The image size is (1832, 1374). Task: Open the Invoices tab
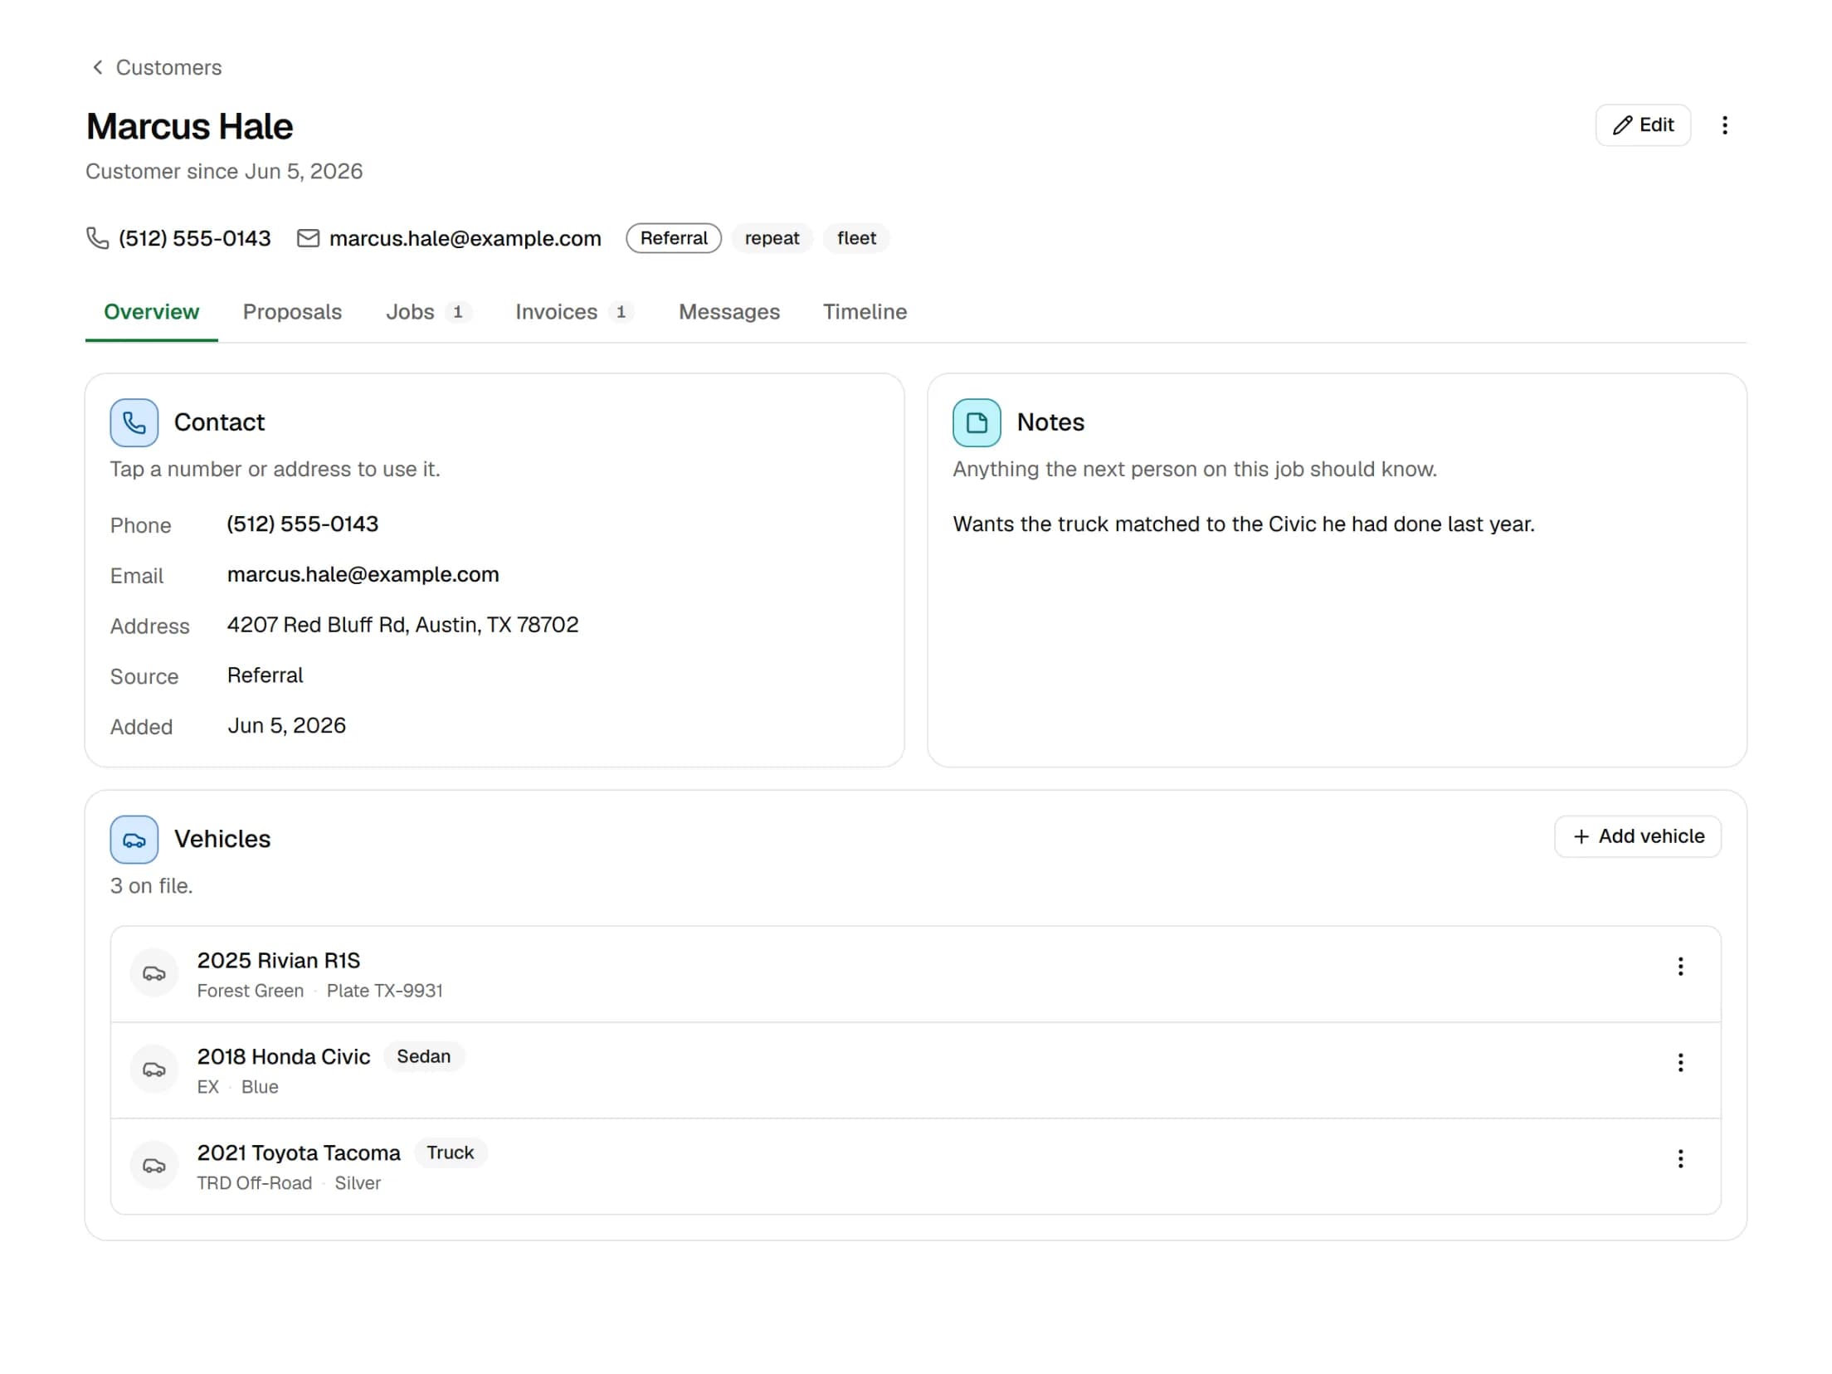[574, 312]
